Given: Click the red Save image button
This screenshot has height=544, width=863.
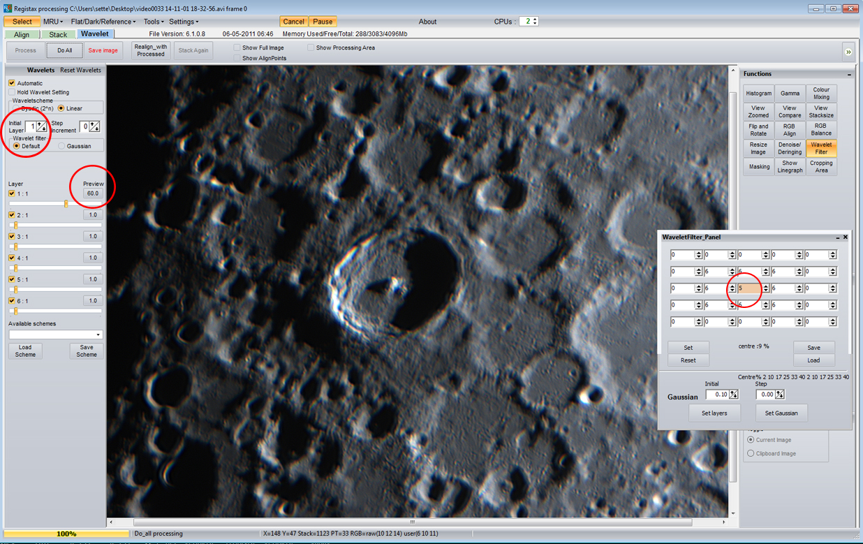Looking at the screenshot, I should click(103, 50).
